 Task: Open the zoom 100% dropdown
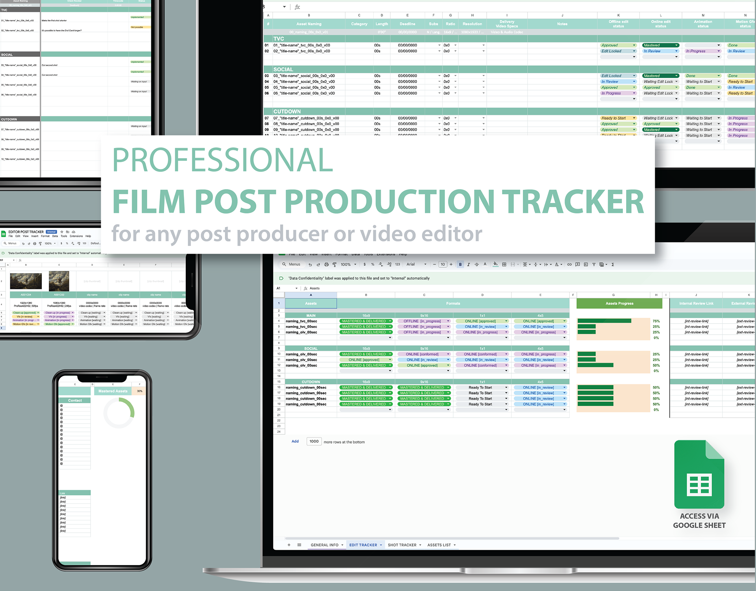tap(348, 265)
